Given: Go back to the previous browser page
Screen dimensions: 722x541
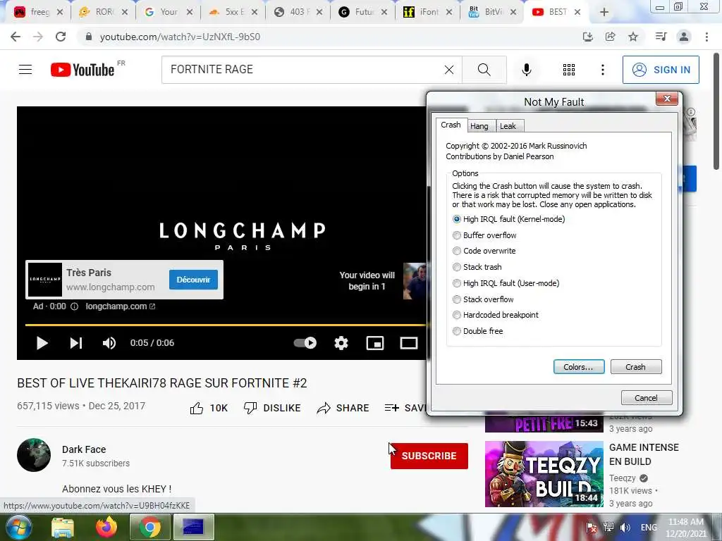Looking at the screenshot, I should [x=16, y=37].
